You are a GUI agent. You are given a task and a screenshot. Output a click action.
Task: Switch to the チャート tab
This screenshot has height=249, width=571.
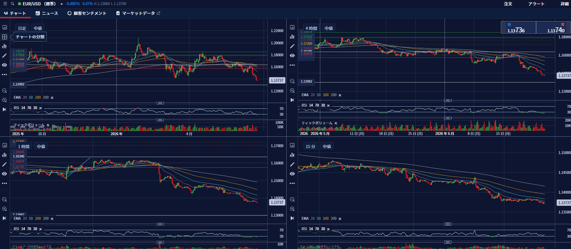[x=15, y=13]
